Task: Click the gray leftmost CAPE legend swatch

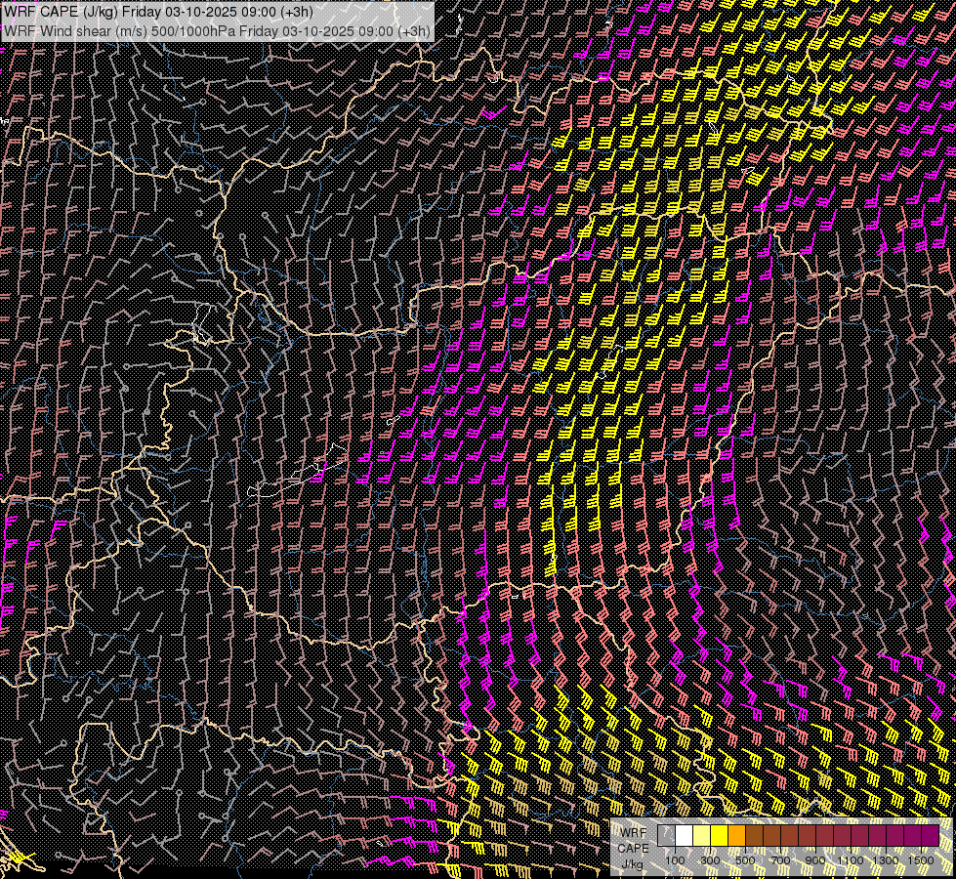Action: coord(666,836)
